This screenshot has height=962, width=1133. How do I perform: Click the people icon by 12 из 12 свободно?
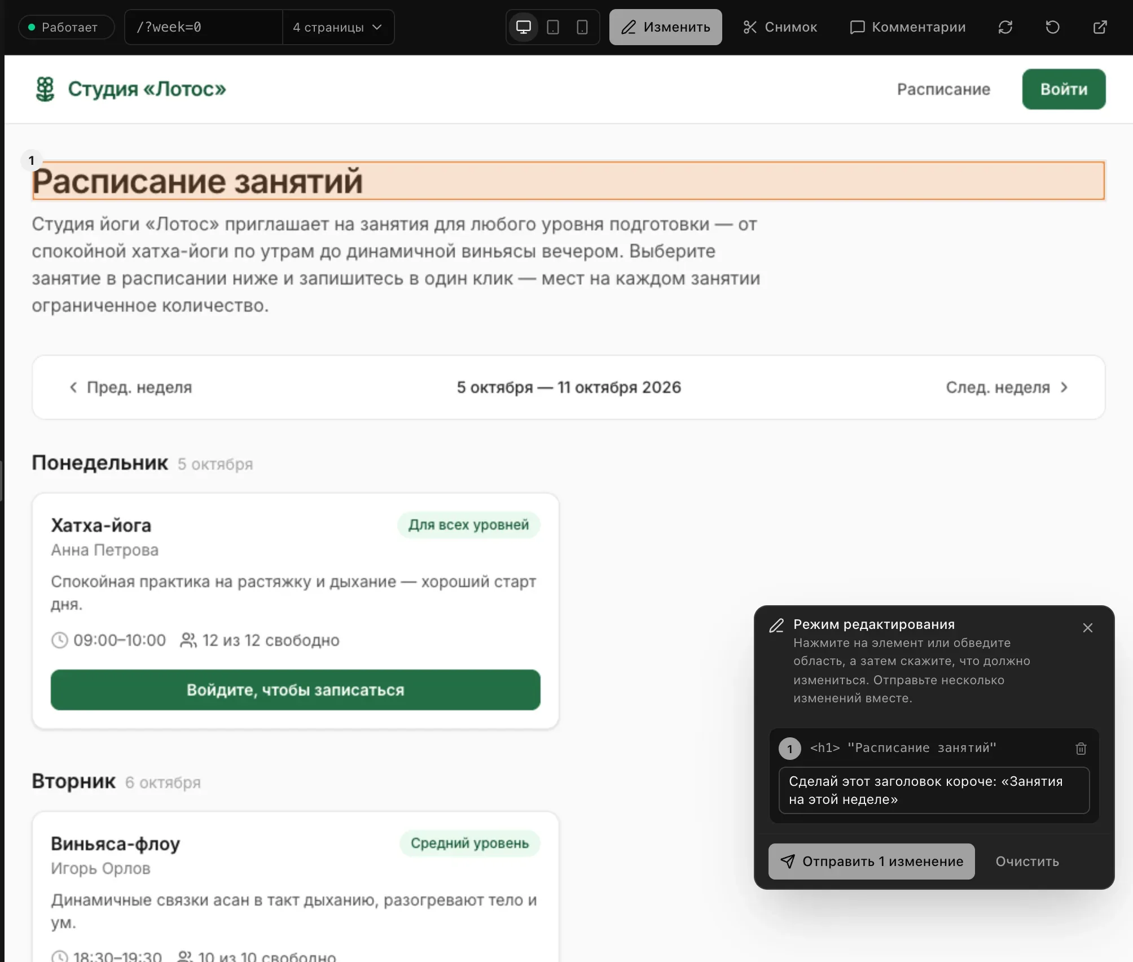tap(188, 640)
